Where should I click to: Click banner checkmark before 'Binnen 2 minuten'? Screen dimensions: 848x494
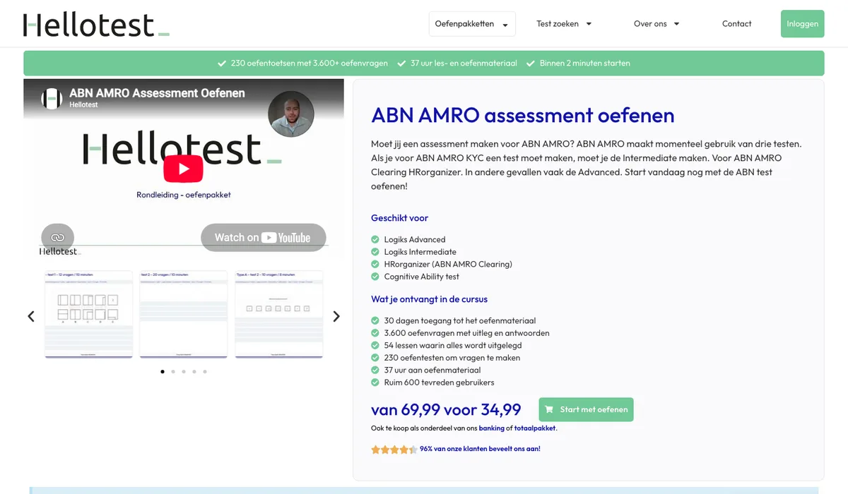531,63
